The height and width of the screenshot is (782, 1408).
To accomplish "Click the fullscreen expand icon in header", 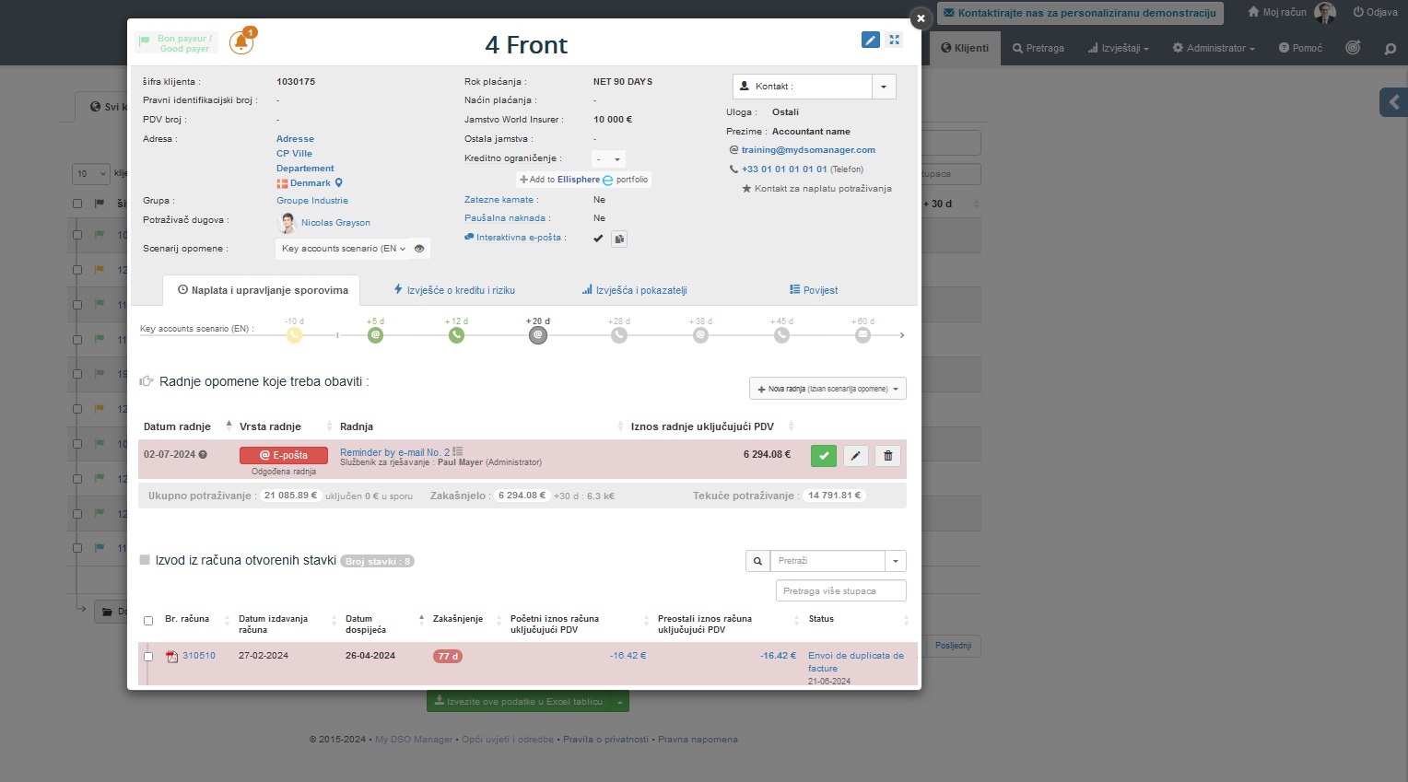I will [x=894, y=40].
